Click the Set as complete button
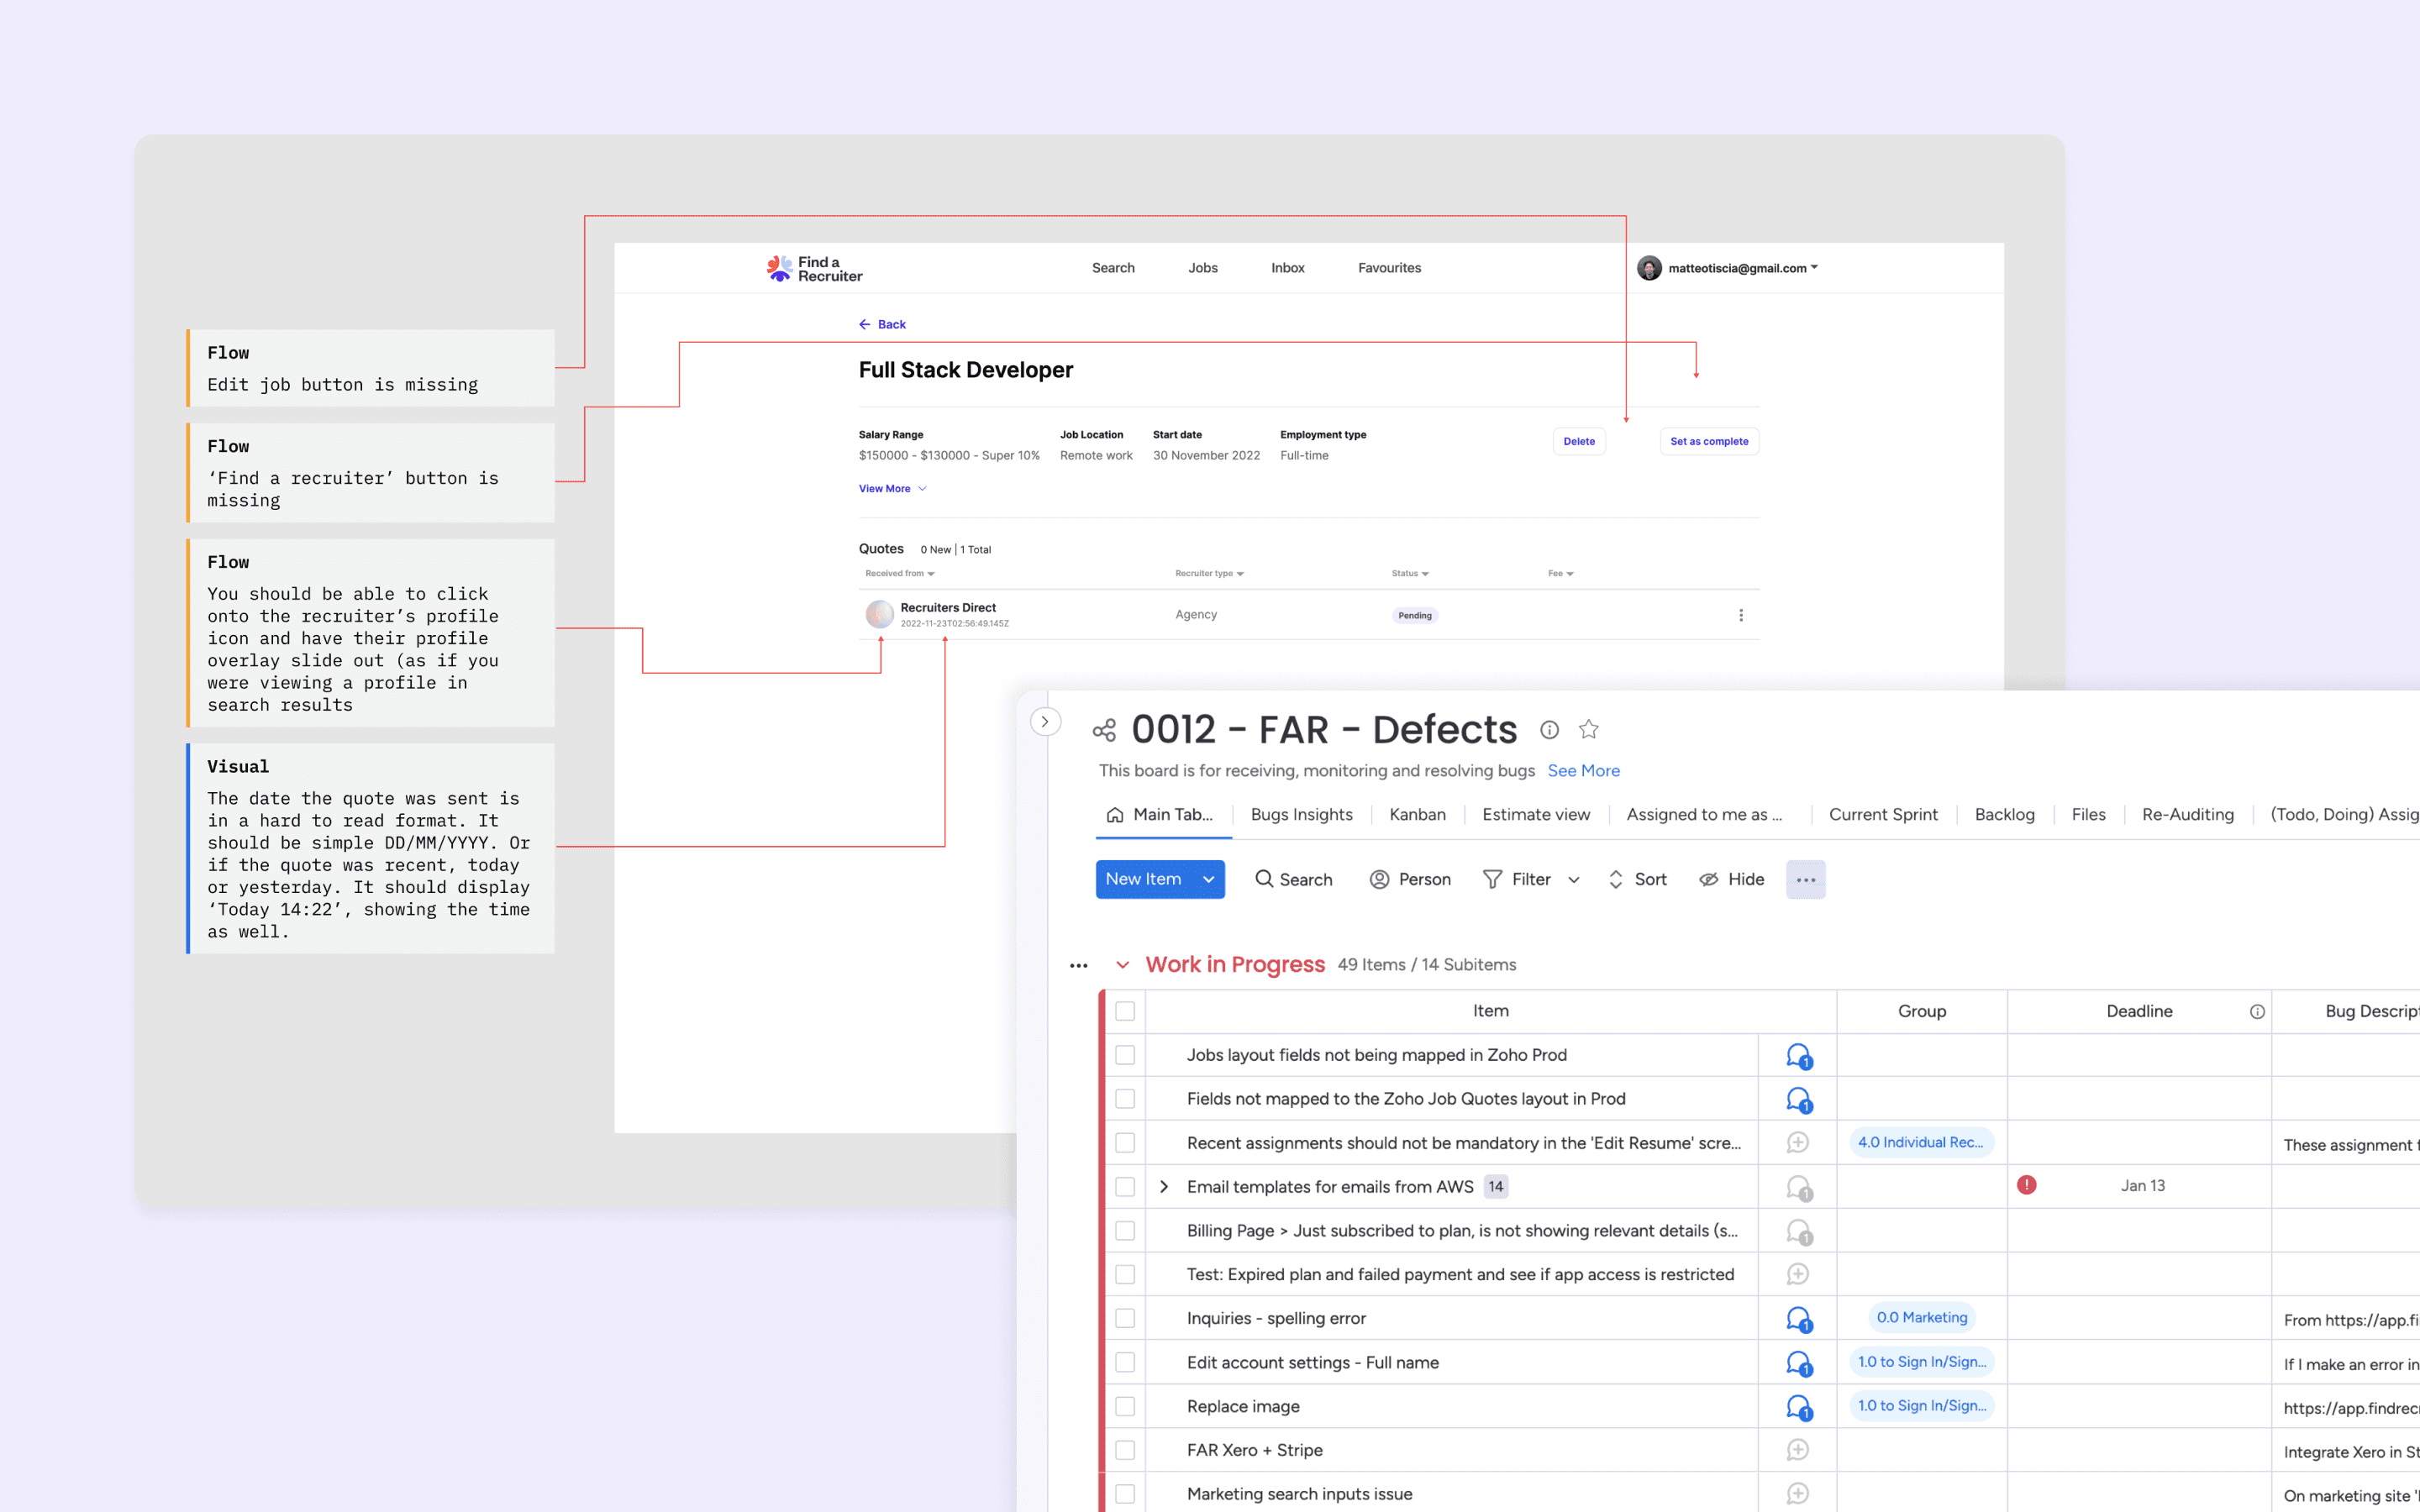This screenshot has width=2420, height=1512. click(1709, 441)
